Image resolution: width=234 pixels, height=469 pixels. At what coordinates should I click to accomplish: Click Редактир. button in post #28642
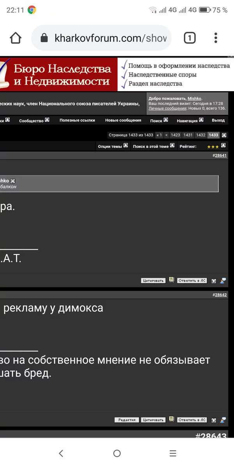(127, 420)
